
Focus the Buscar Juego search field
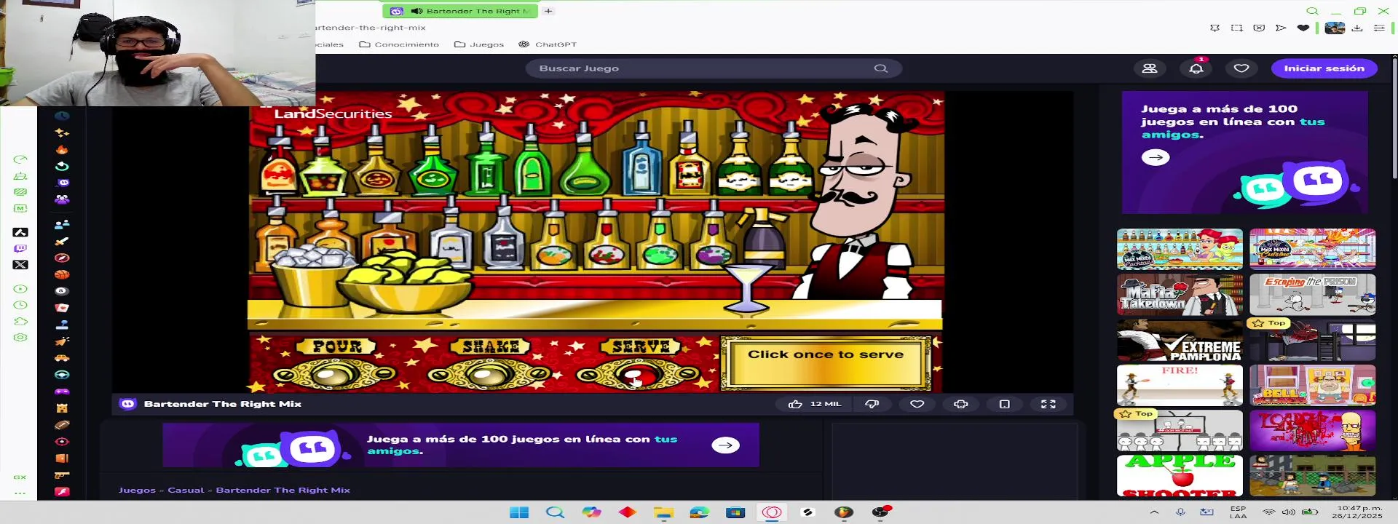click(x=714, y=68)
